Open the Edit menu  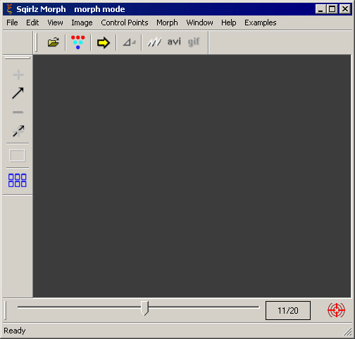tap(32, 23)
